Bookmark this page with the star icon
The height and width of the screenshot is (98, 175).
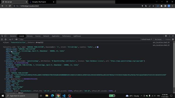tap(153, 6)
